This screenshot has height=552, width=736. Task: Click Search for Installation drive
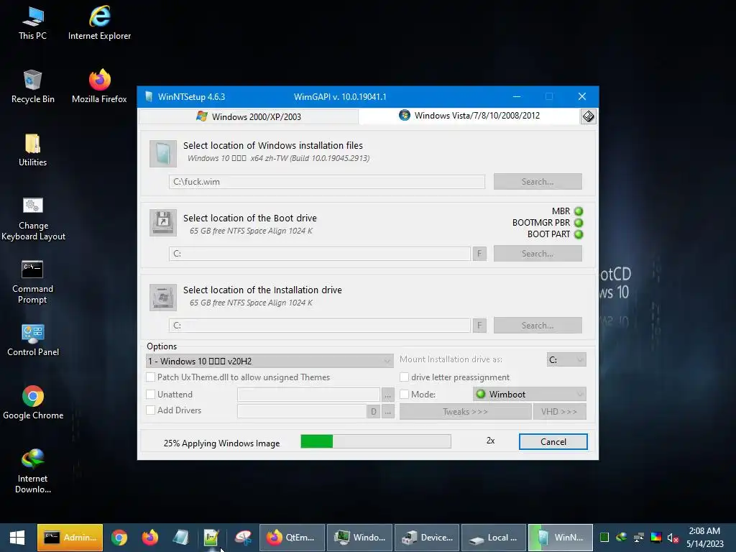tap(538, 326)
